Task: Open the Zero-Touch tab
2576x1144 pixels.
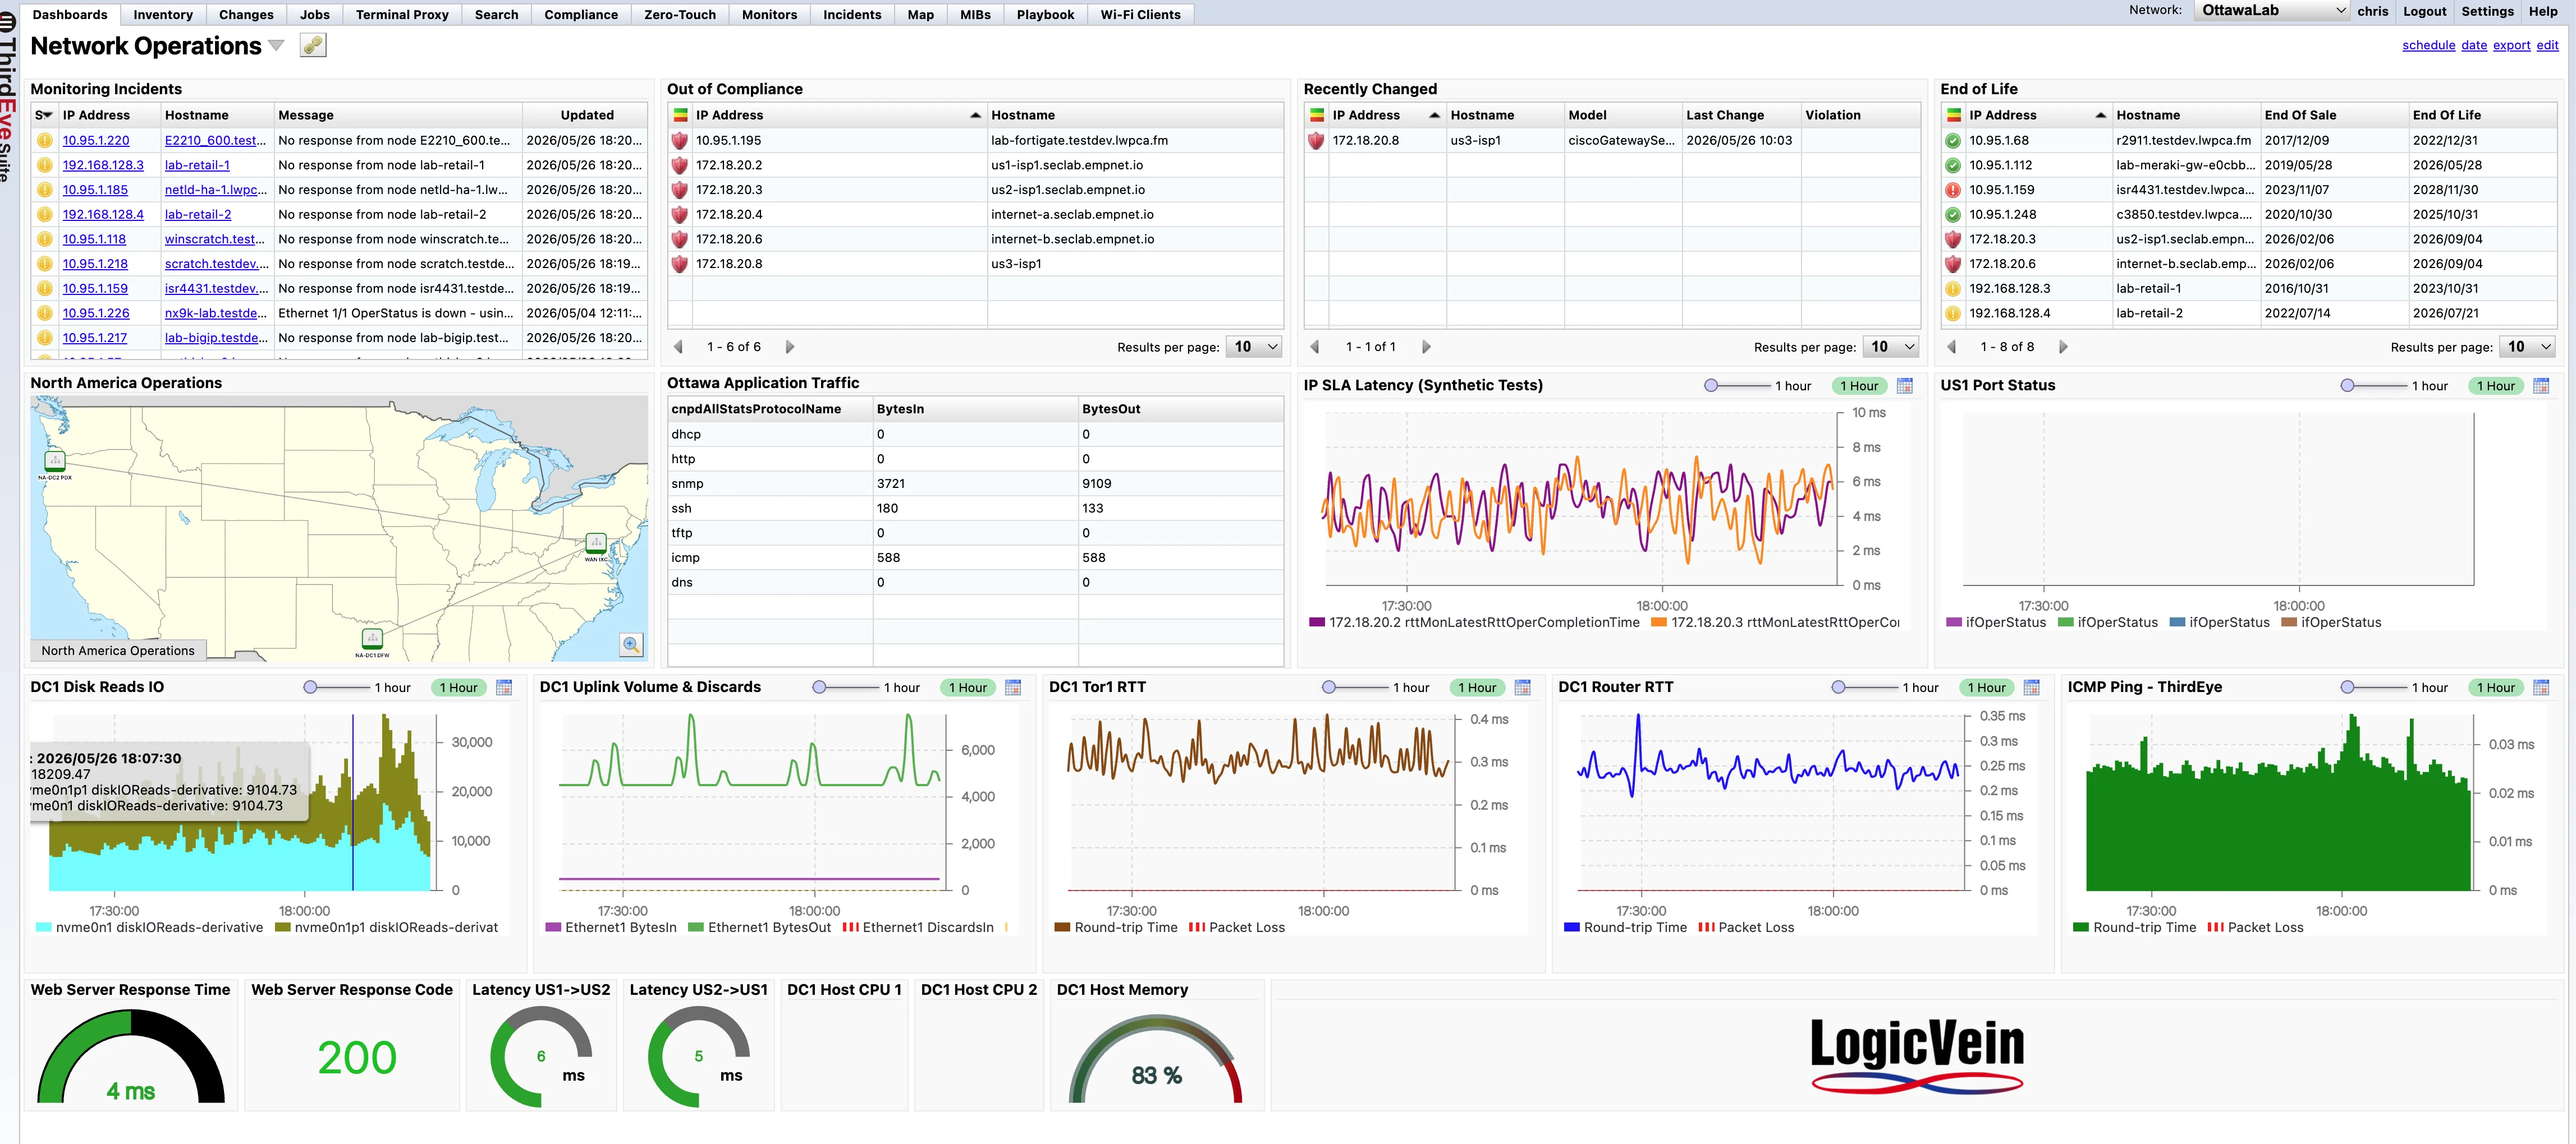Action: pos(680,14)
